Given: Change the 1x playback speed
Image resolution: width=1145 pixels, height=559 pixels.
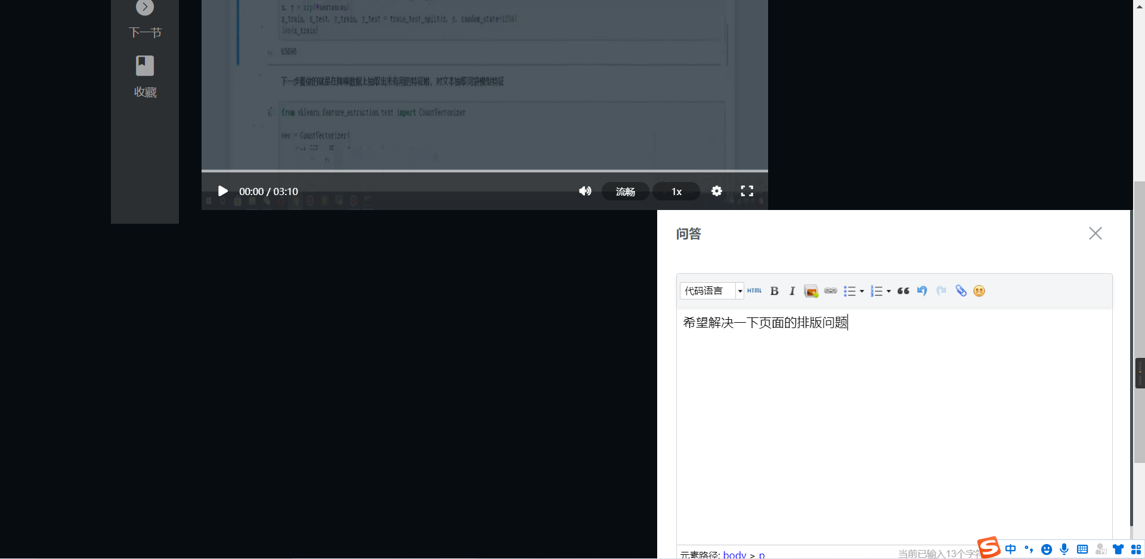Looking at the screenshot, I should [676, 192].
